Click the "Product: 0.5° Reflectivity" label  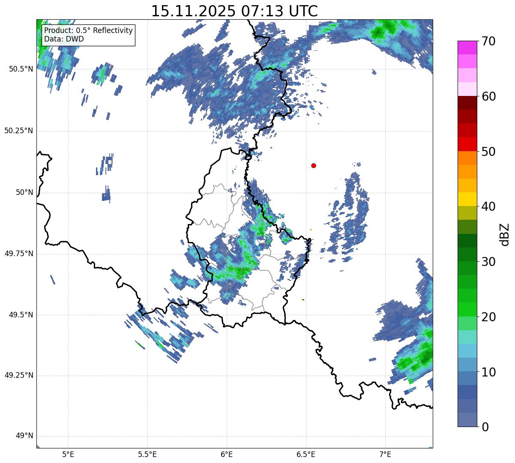[x=89, y=31]
